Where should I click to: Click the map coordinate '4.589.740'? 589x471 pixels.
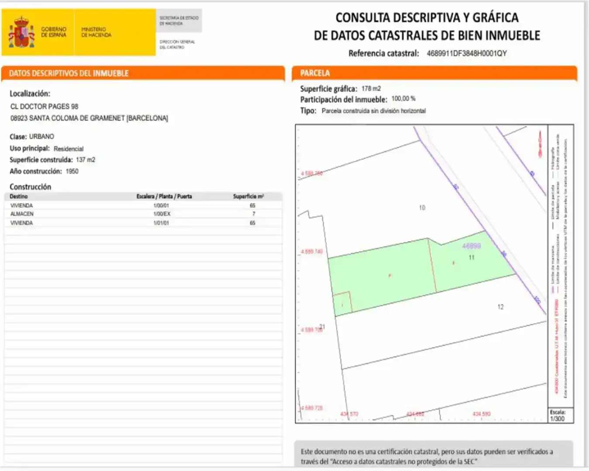point(312,252)
